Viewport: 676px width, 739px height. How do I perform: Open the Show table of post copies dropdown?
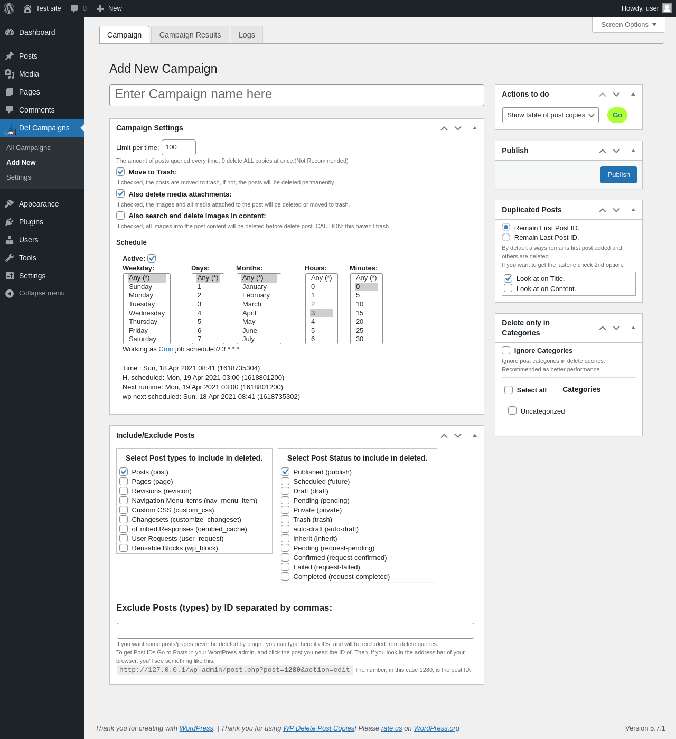coord(550,115)
